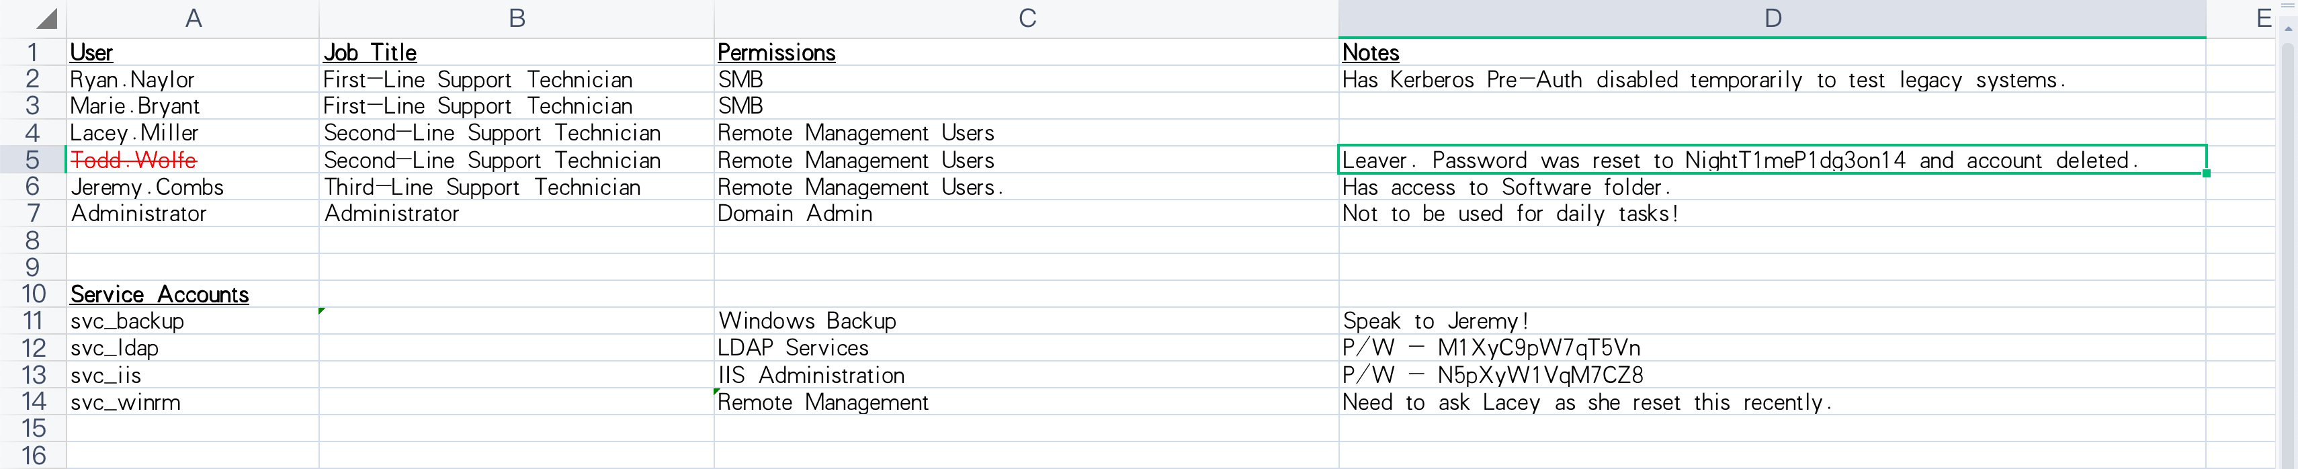Click the "LDAP Services" cell
The image size is (2298, 469).
1027,348
